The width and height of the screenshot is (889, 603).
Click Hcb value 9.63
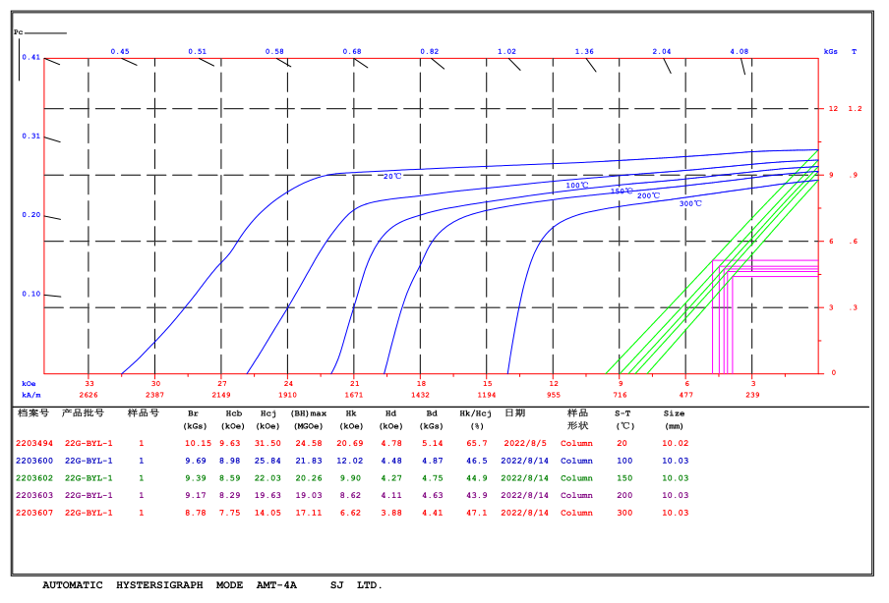tap(230, 443)
